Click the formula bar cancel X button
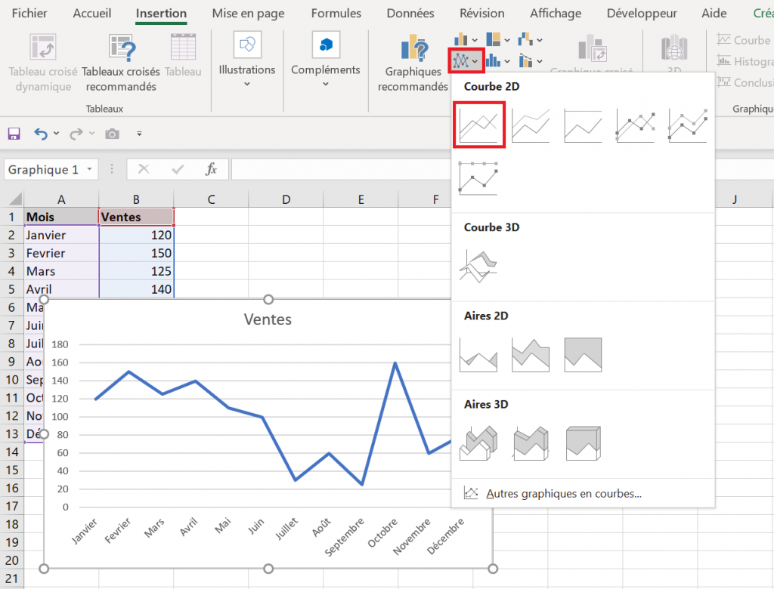 pyautogui.click(x=144, y=169)
